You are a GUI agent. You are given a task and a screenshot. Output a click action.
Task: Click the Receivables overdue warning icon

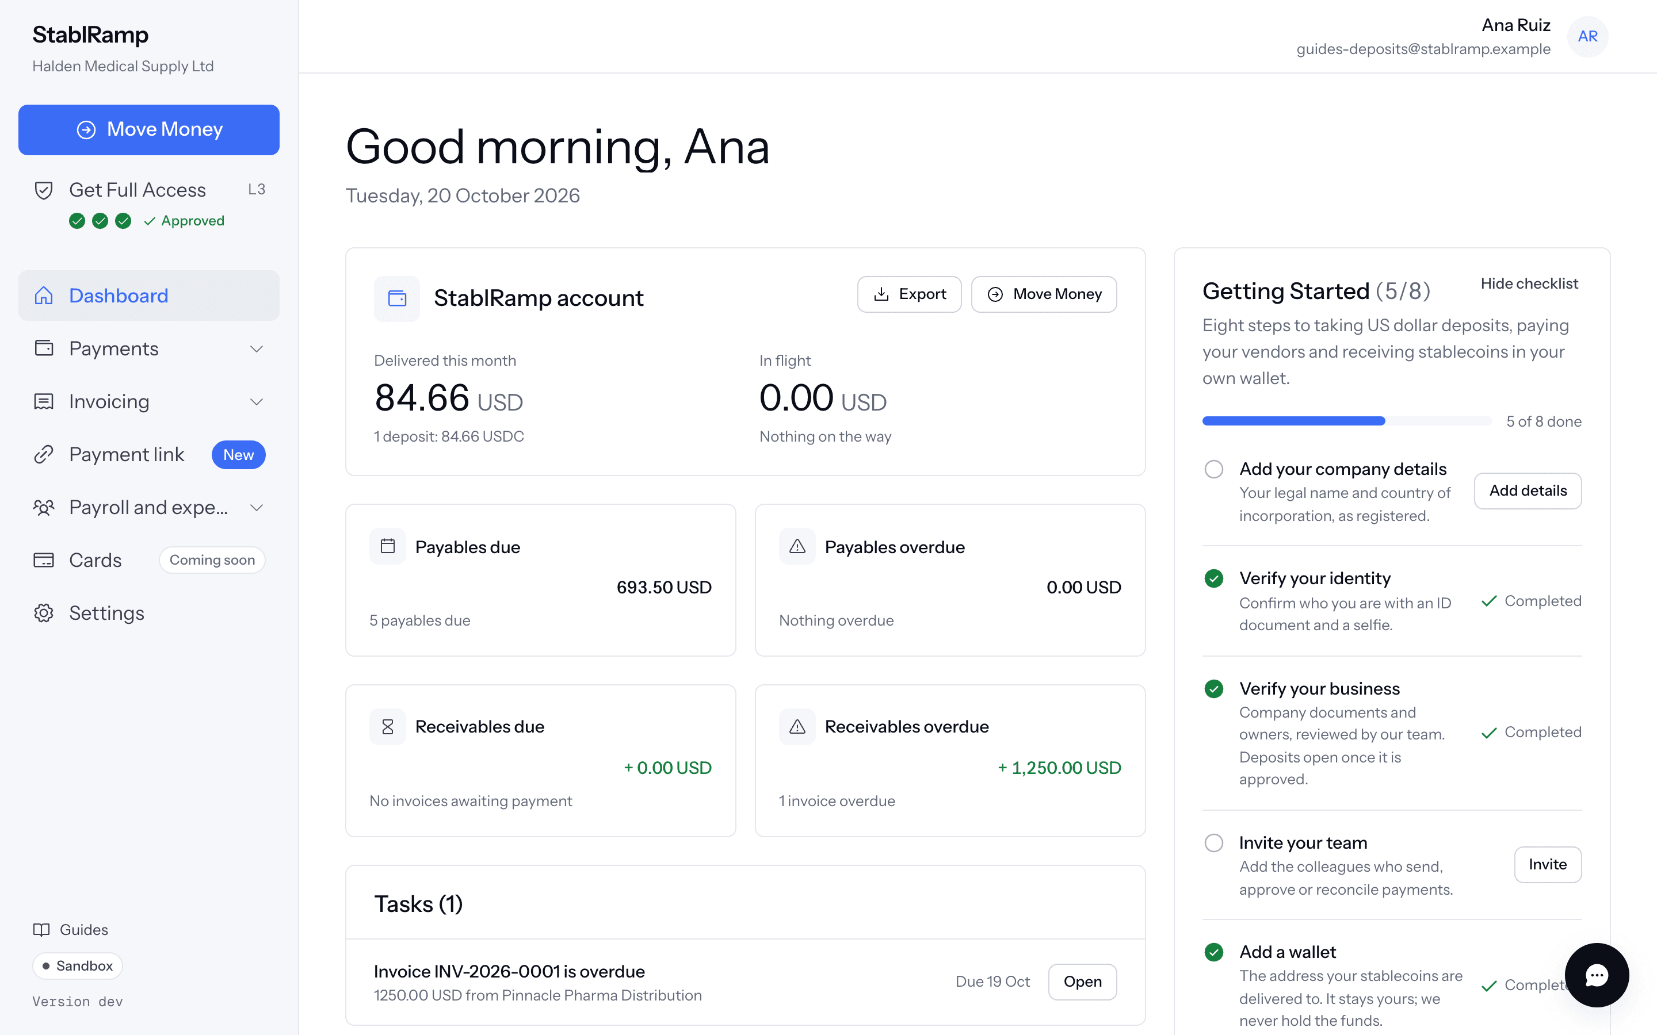click(797, 726)
